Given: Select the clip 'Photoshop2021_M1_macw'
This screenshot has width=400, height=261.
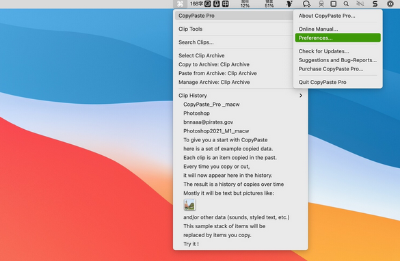Looking at the screenshot, I should pos(240,131).
